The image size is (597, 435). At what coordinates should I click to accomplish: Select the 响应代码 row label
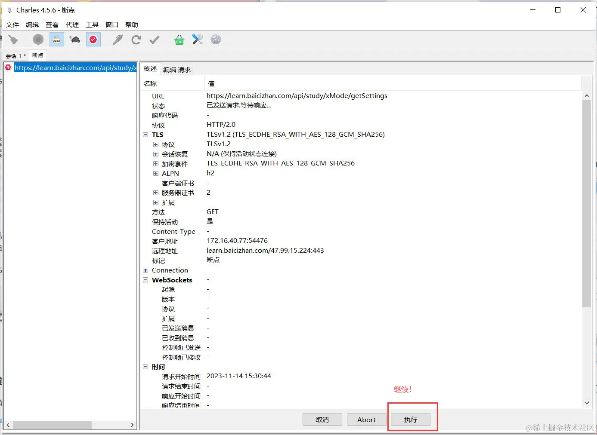[x=165, y=115]
